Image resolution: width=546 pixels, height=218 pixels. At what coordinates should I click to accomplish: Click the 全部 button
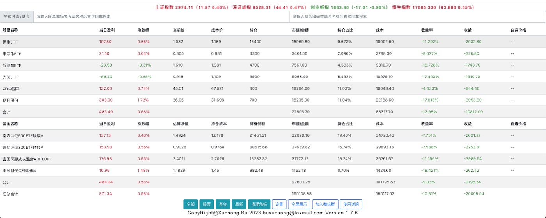(190, 204)
